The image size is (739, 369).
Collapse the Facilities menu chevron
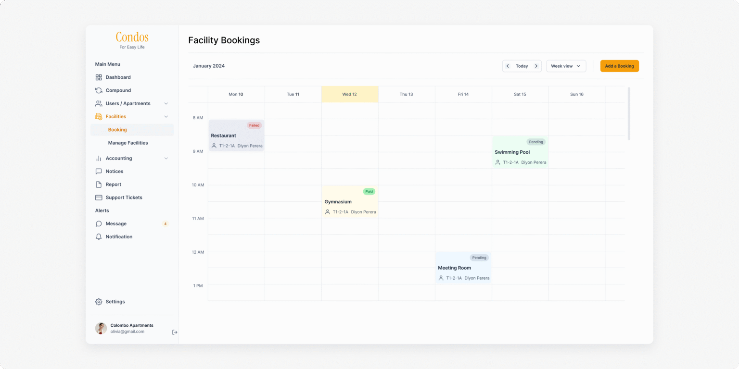(x=166, y=117)
